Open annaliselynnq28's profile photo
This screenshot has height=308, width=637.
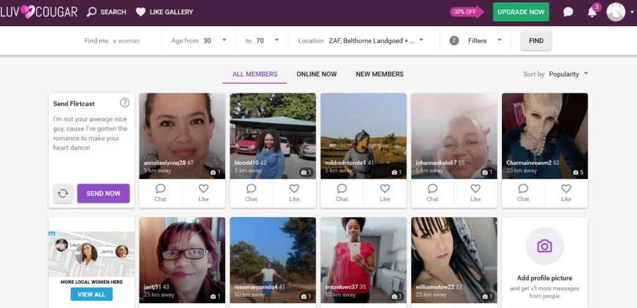pyautogui.click(x=182, y=136)
